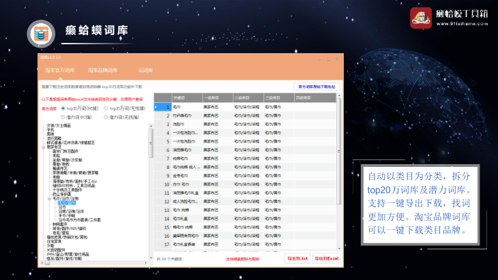
Task: Click the 一级类目 cell in row 5
Action: [218, 142]
